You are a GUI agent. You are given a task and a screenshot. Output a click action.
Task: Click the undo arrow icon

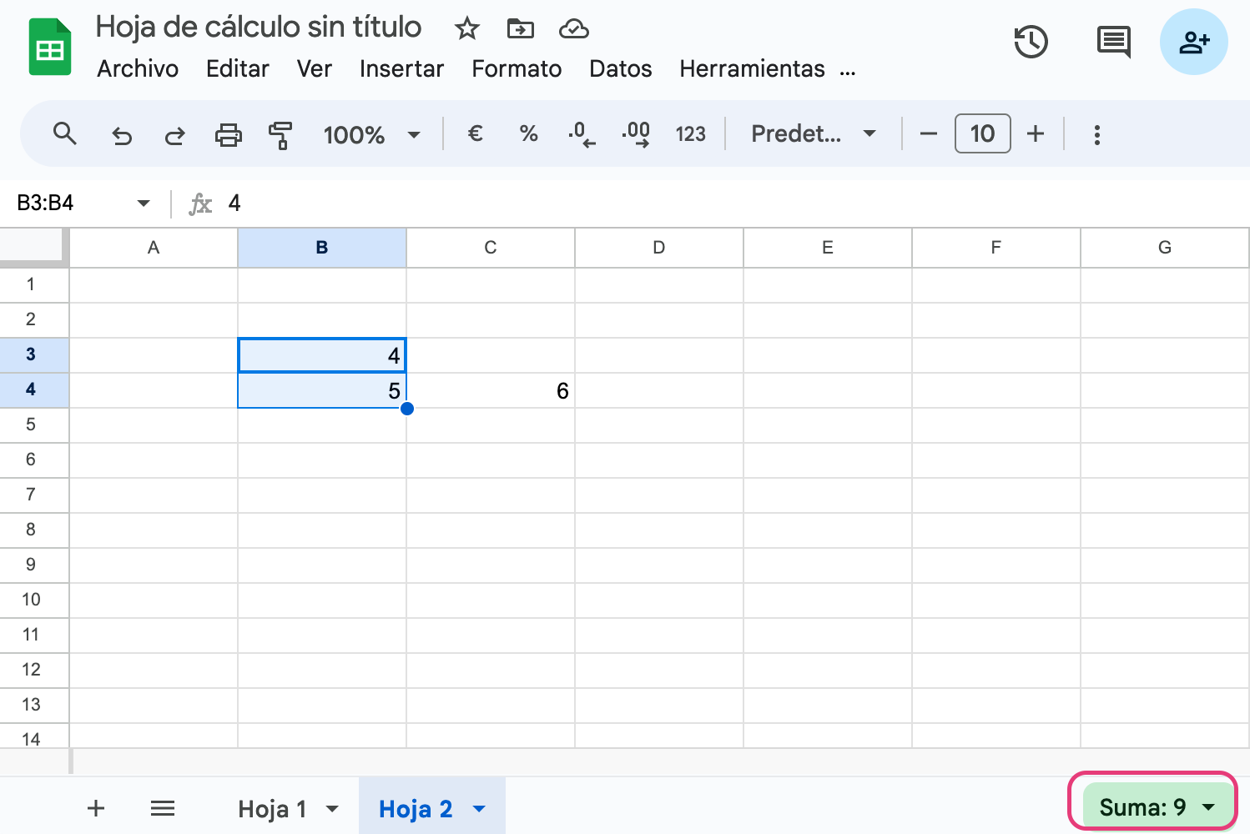click(122, 134)
